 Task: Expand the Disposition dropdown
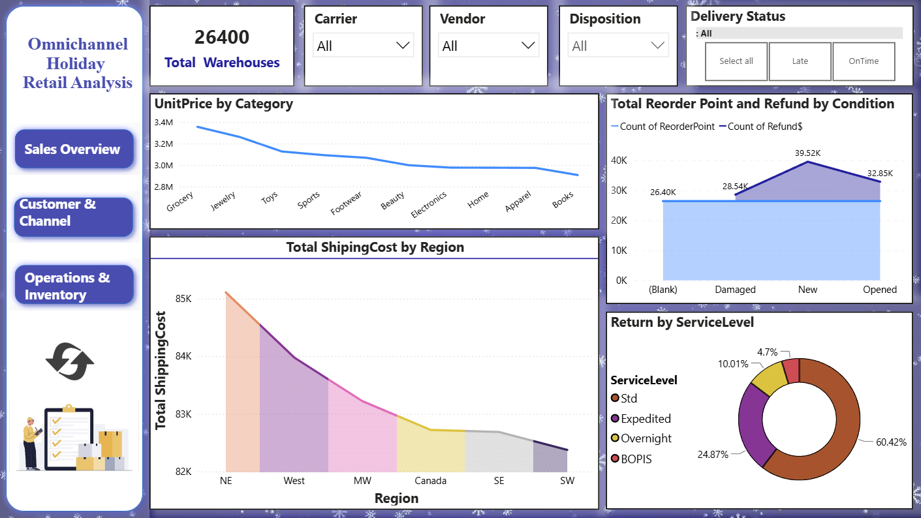[618, 46]
